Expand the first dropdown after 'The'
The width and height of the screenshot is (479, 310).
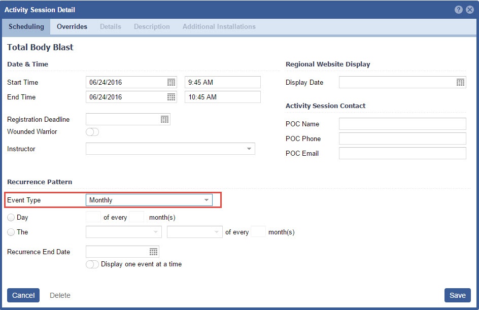pos(155,232)
